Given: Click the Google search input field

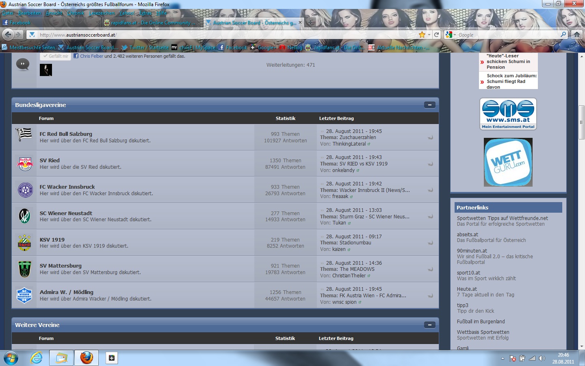Looking at the screenshot, I should pos(508,35).
